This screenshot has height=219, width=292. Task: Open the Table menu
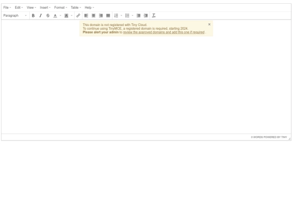pos(76,8)
